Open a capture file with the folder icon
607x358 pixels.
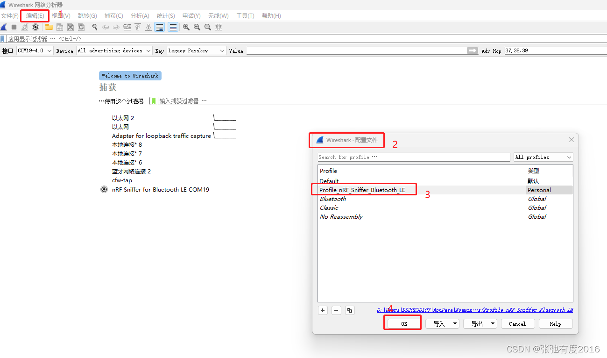point(49,27)
